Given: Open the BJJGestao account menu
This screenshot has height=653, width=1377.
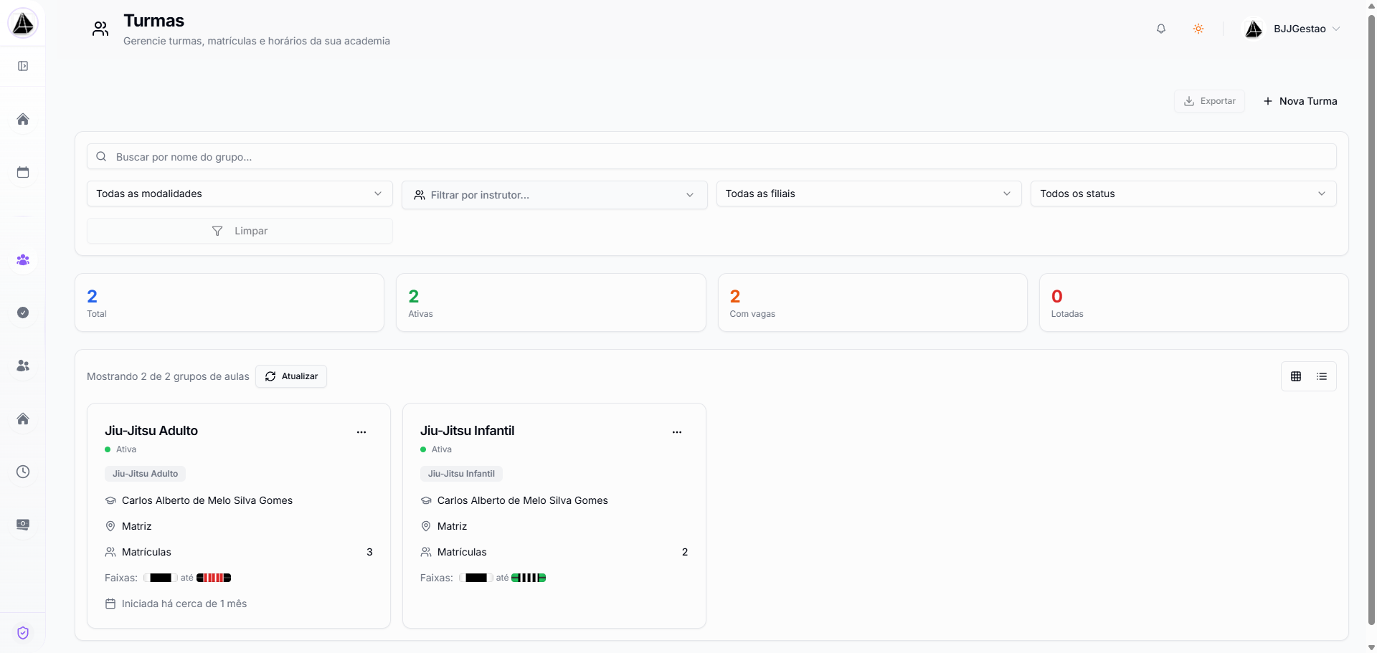Looking at the screenshot, I should click(1297, 29).
